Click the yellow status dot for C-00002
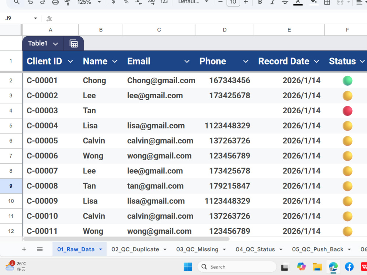 pyautogui.click(x=347, y=96)
